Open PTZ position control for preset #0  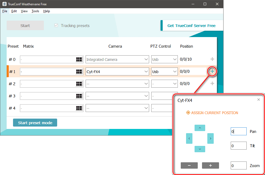212,59
